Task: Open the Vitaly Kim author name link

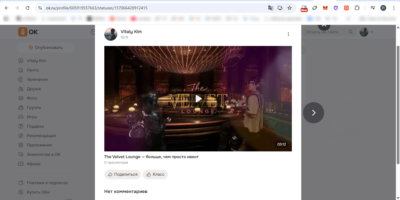Action: [131, 32]
